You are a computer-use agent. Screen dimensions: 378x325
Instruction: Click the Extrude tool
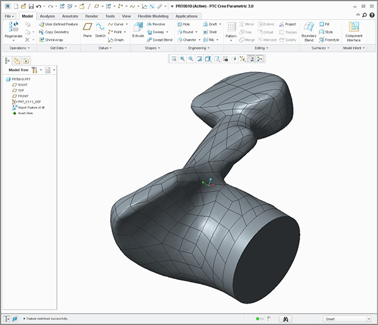[138, 30]
